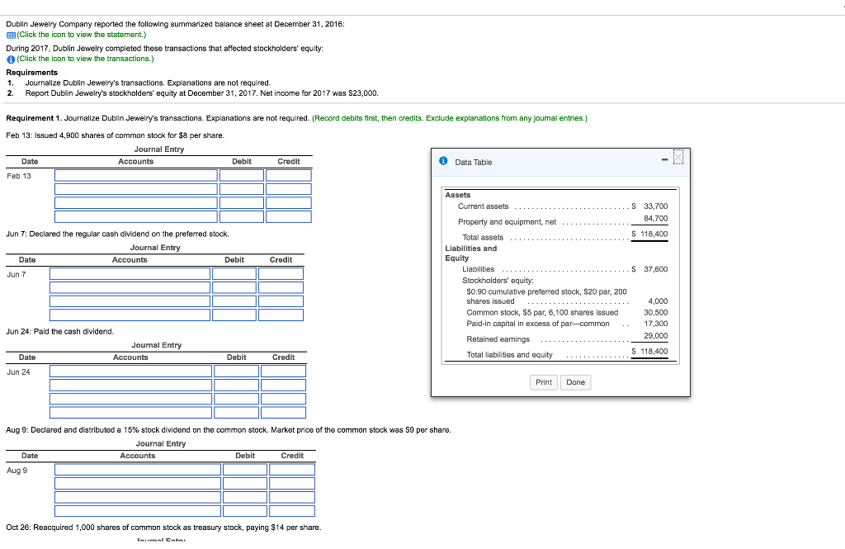Close the Data Table popup window
Image resolution: width=845 pixels, height=549 pixels.
[x=678, y=158]
